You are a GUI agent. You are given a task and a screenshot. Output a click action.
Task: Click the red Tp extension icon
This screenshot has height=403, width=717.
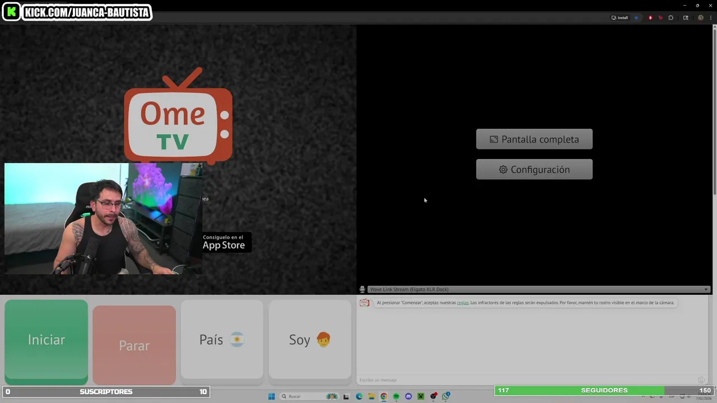click(660, 18)
